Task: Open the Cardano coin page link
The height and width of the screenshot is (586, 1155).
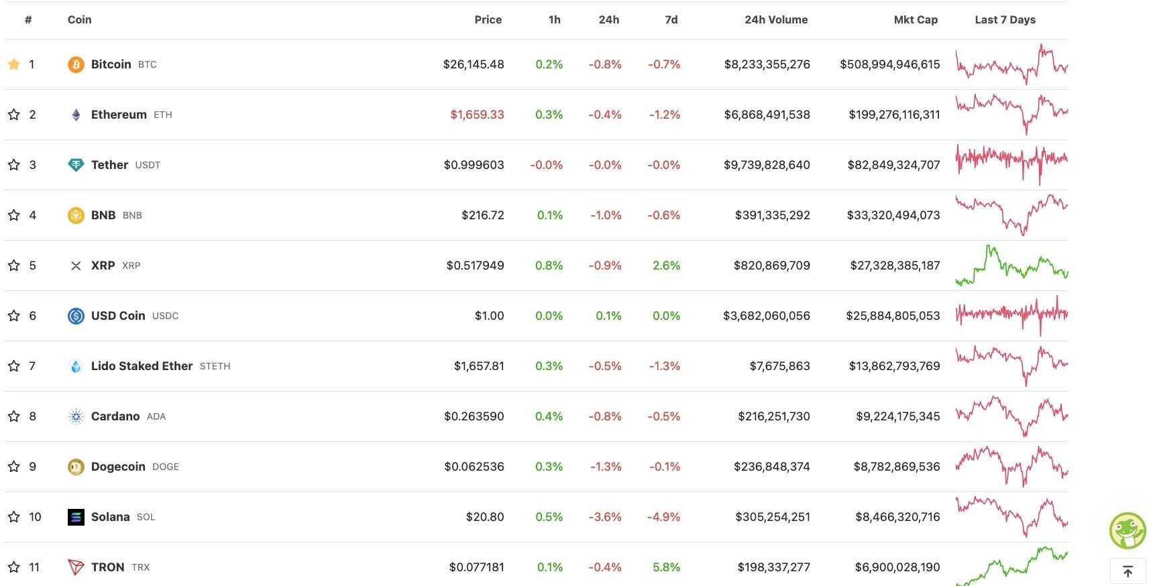Action: point(115,416)
